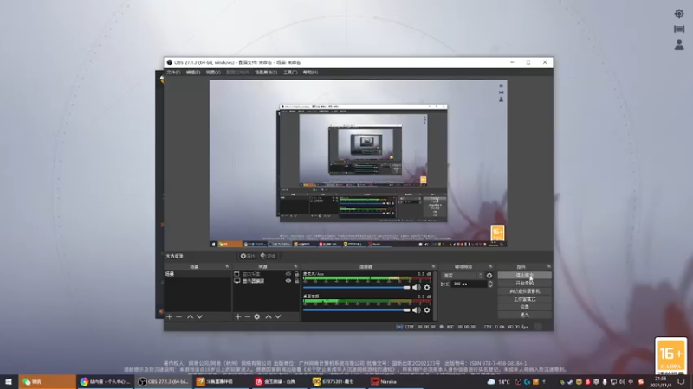Open transition properties gear icon
Image resolution: width=693 pixels, height=389 pixels.
tap(489, 276)
